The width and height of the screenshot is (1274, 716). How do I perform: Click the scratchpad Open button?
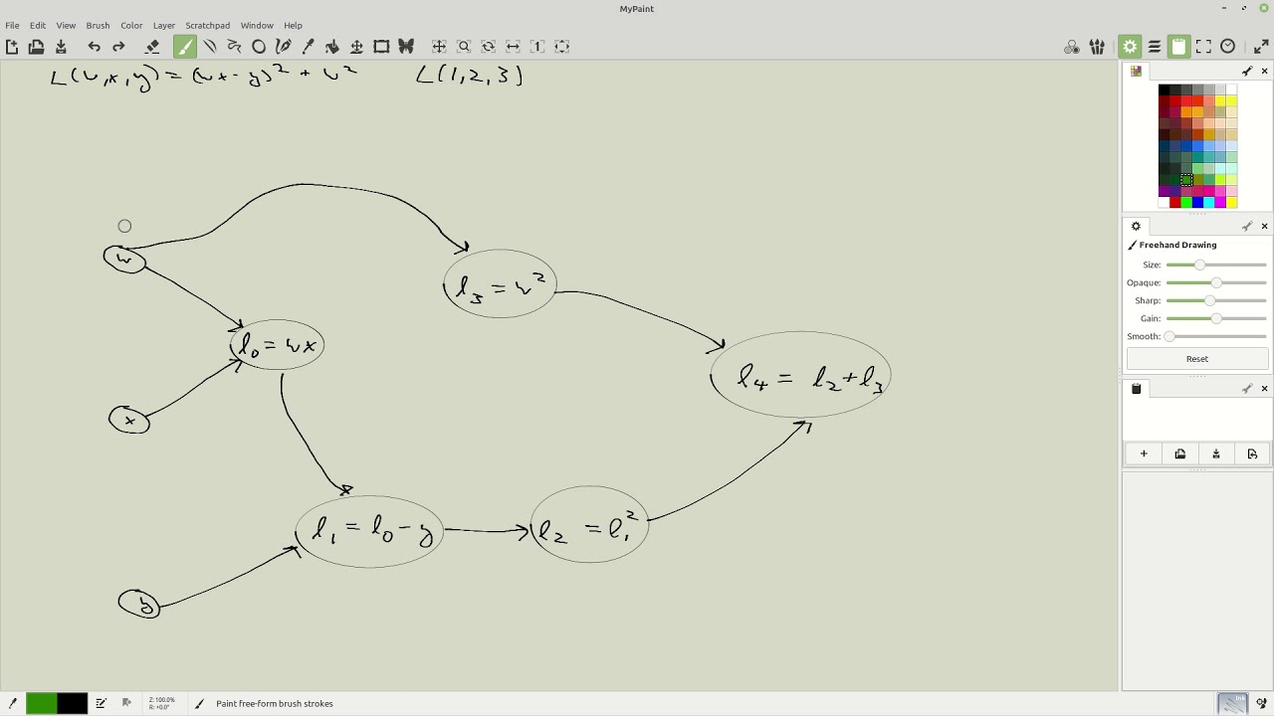click(x=1180, y=454)
